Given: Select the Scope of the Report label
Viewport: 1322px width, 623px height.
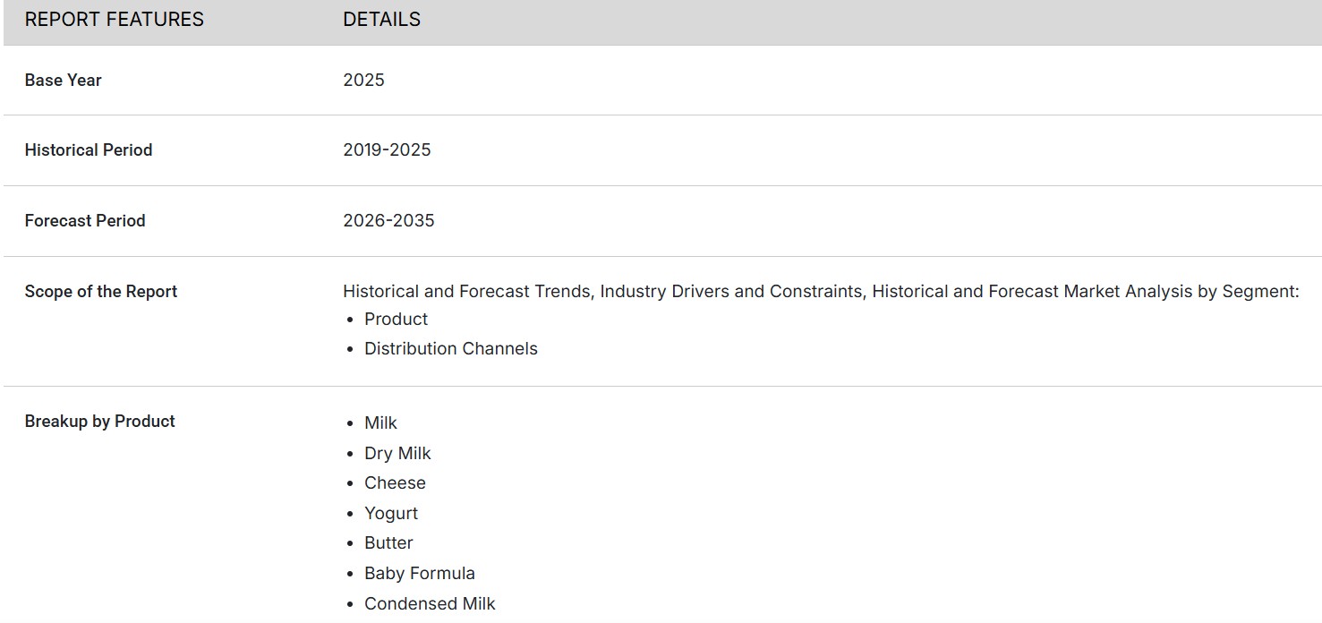Looking at the screenshot, I should pyautogui.click(x=100, y=292).
